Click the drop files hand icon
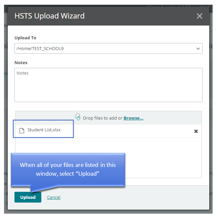Screen dimensions: 218x218 (x=78, y=117)
